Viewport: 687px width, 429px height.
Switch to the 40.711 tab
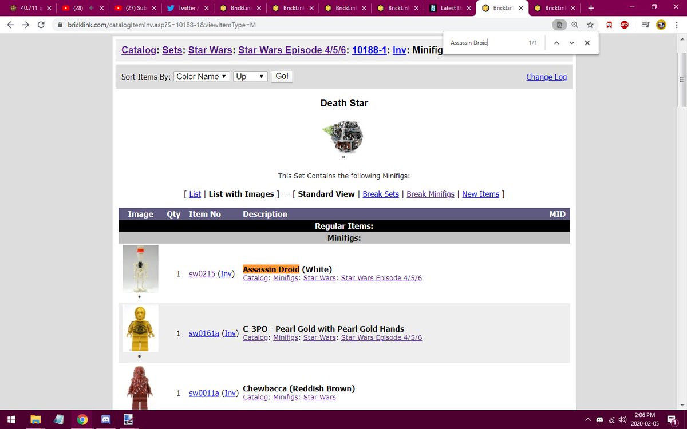(31, 9)
